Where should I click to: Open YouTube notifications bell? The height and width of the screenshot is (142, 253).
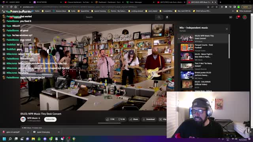[237, 17]
